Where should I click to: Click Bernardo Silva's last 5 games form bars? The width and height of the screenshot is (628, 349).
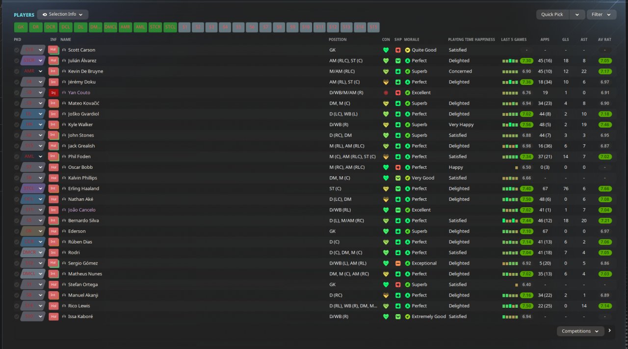click(x=510, y=220)
